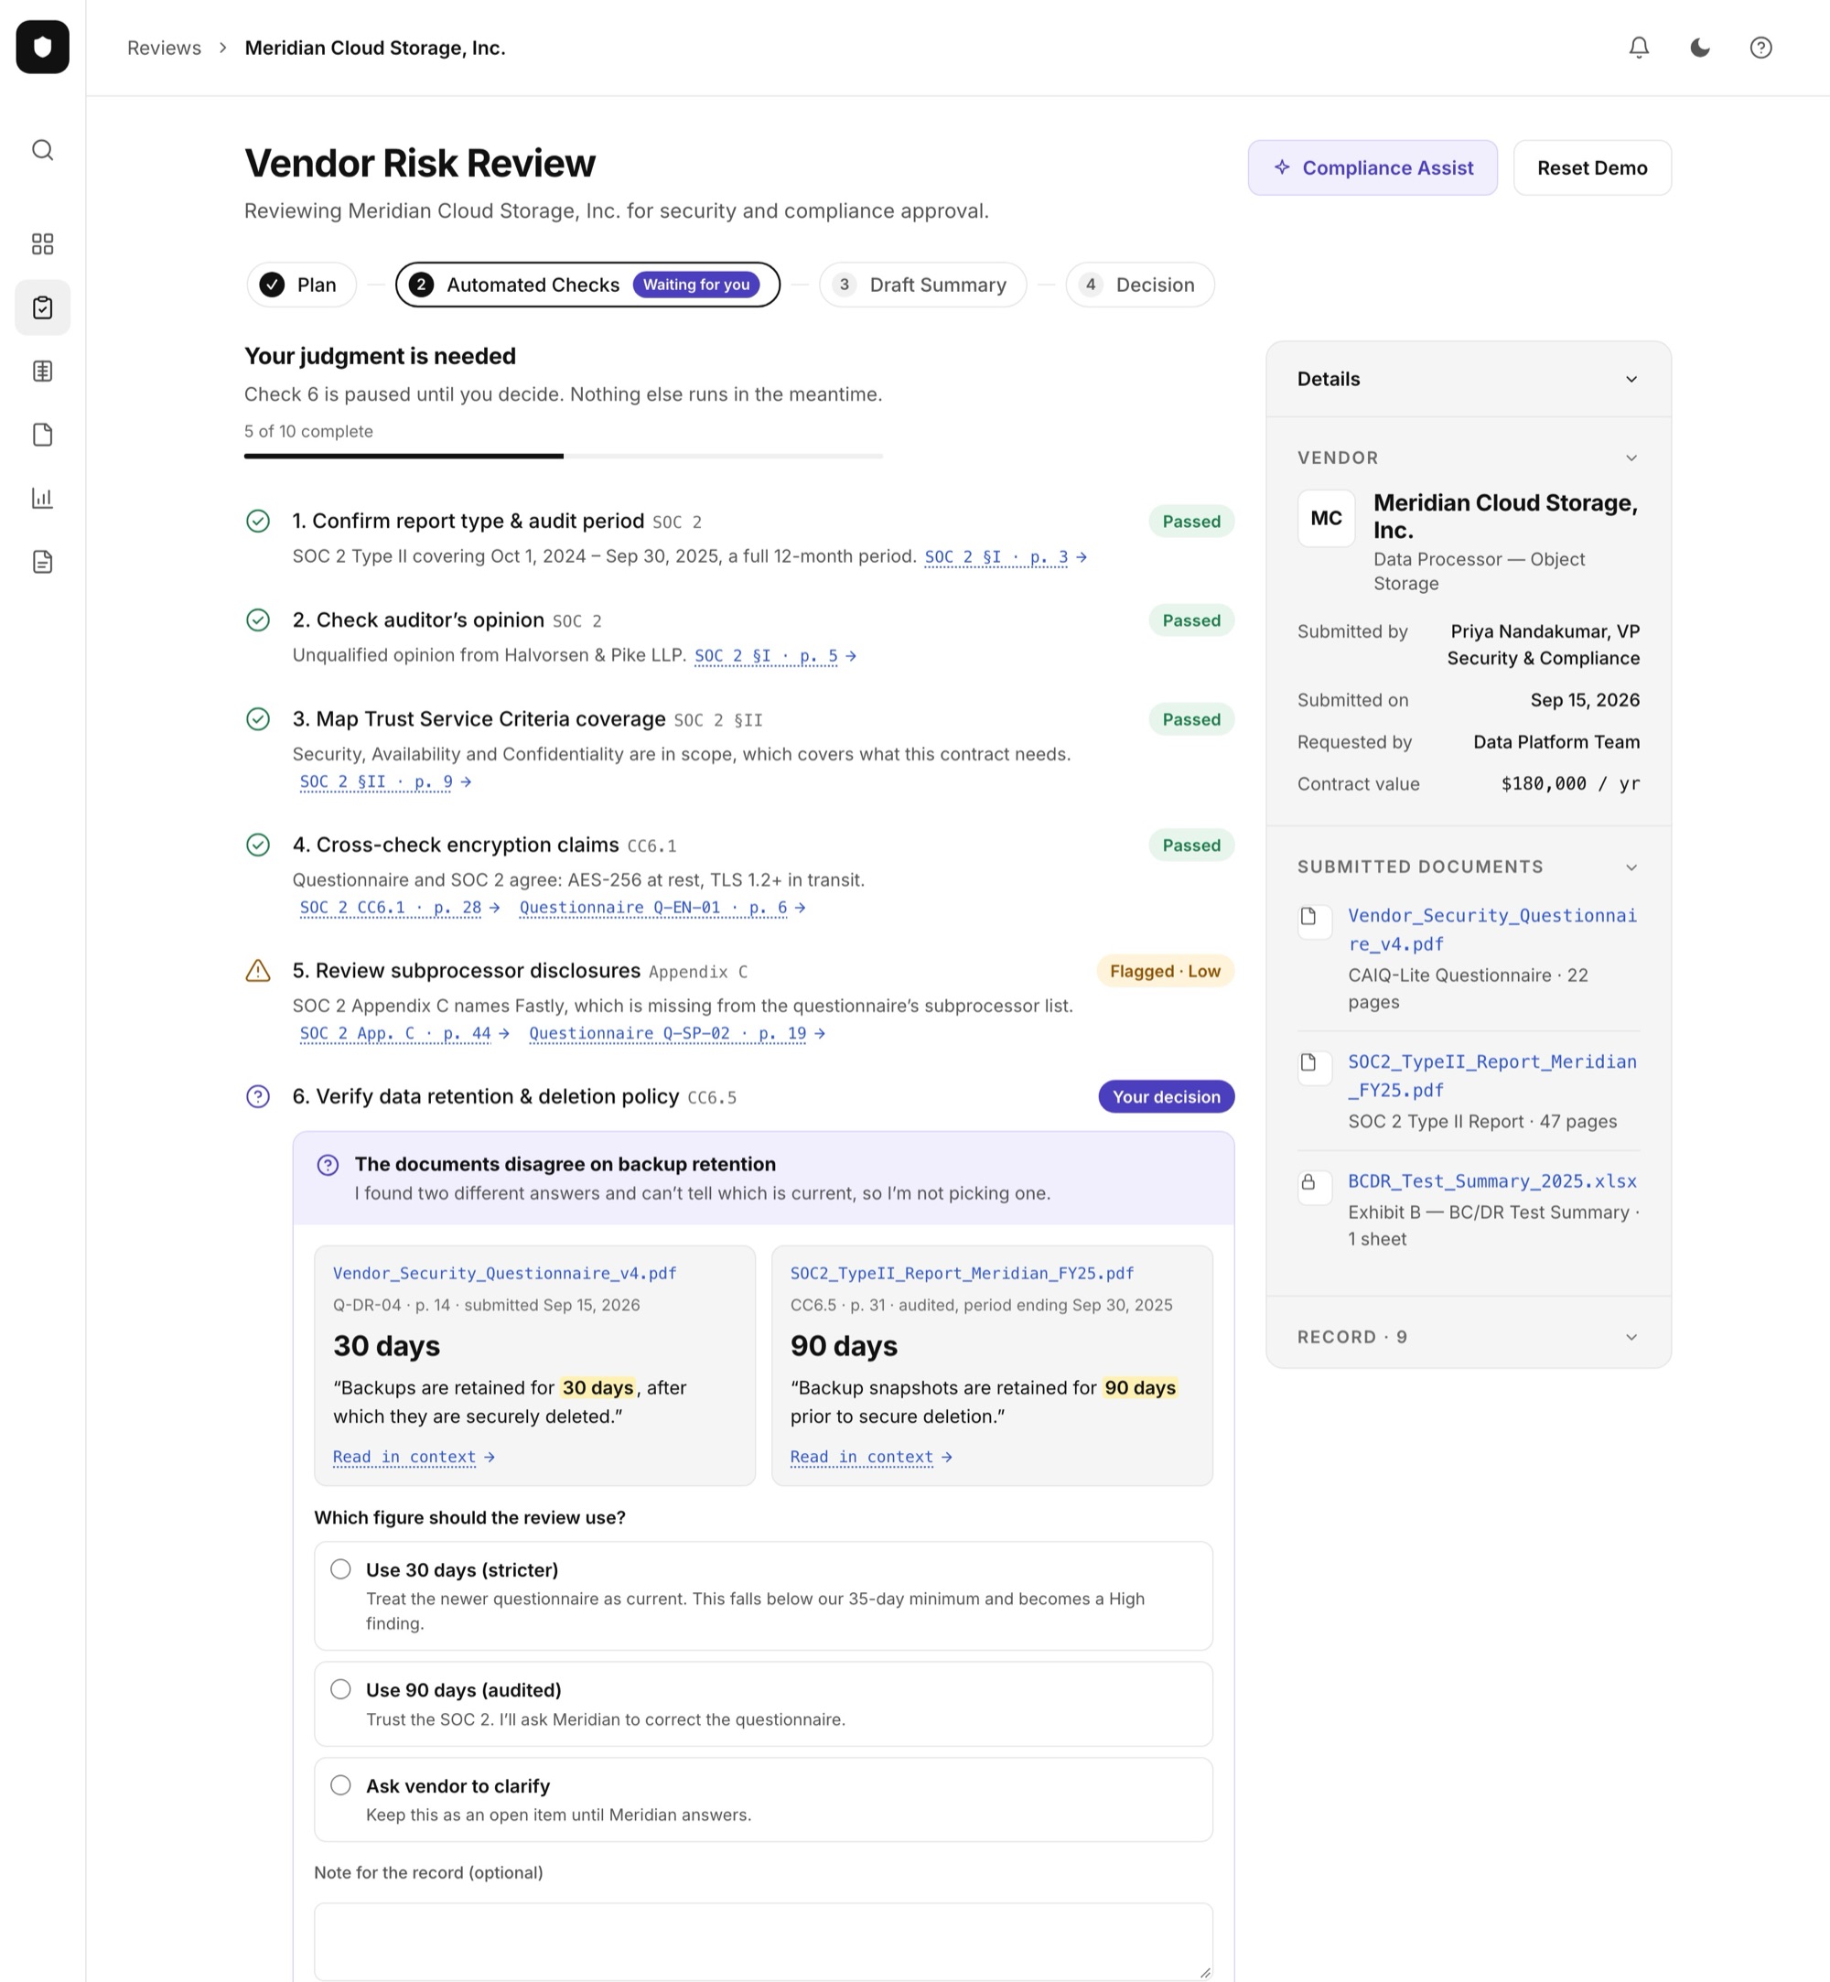Click the check 6 question mark icon
Image resolution: width=1830 pixels, height=1982 pixels.
coord(257,1096)
